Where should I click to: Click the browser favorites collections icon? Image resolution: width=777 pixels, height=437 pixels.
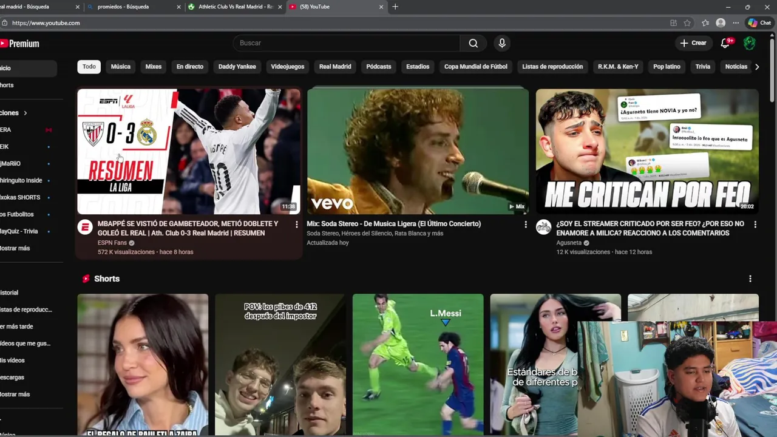point(705,23)
